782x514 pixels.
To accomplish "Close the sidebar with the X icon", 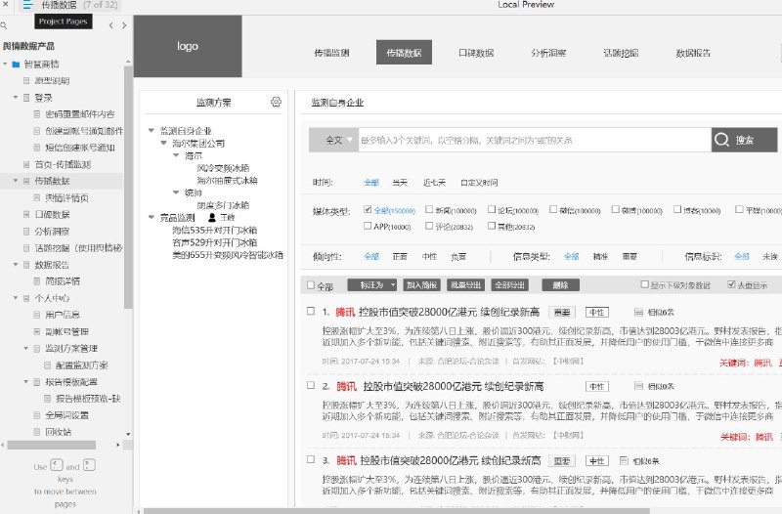I will [x=5, y=5].
